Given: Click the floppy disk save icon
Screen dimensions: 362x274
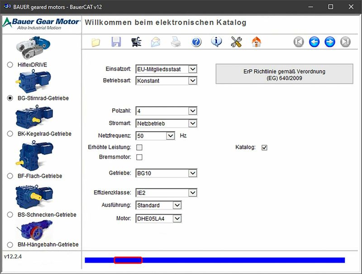Looking at the screenshot, I should point(116,43).
